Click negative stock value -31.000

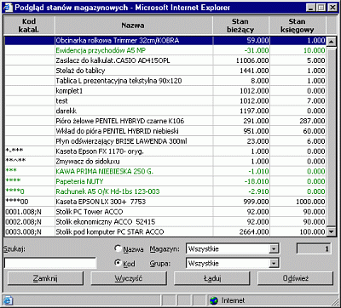(257, 50)
